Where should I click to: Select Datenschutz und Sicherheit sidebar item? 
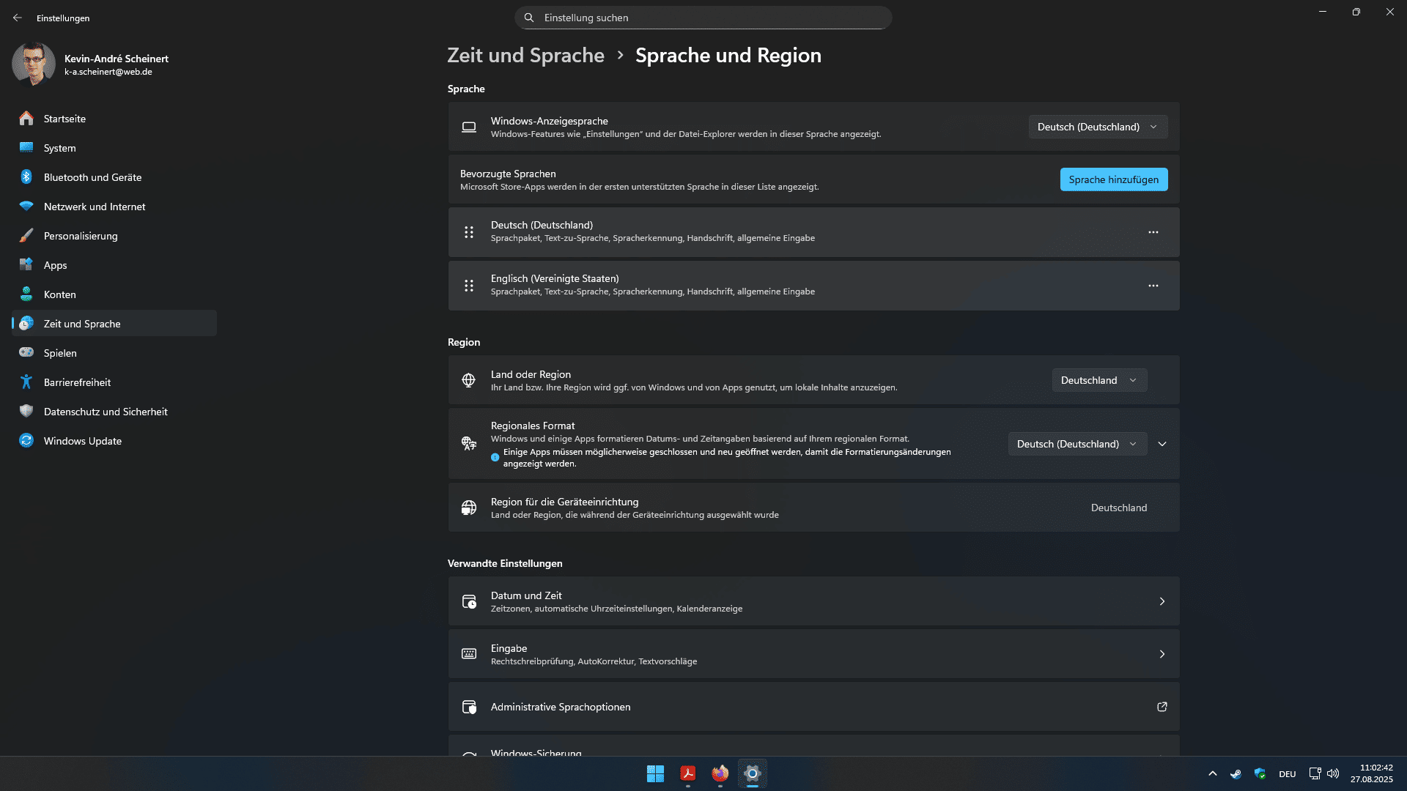[106, 412]
